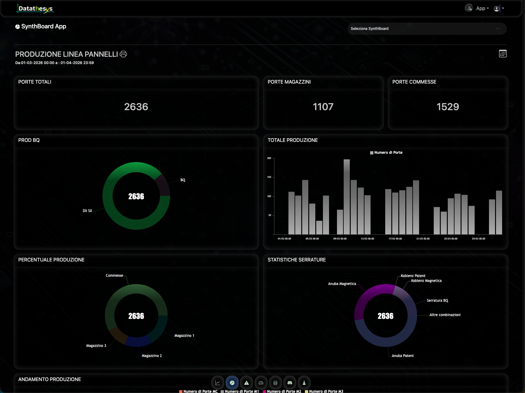Click the traffic cone icon in dock
Screen dimensions: 525x393
tap(304, 383)
